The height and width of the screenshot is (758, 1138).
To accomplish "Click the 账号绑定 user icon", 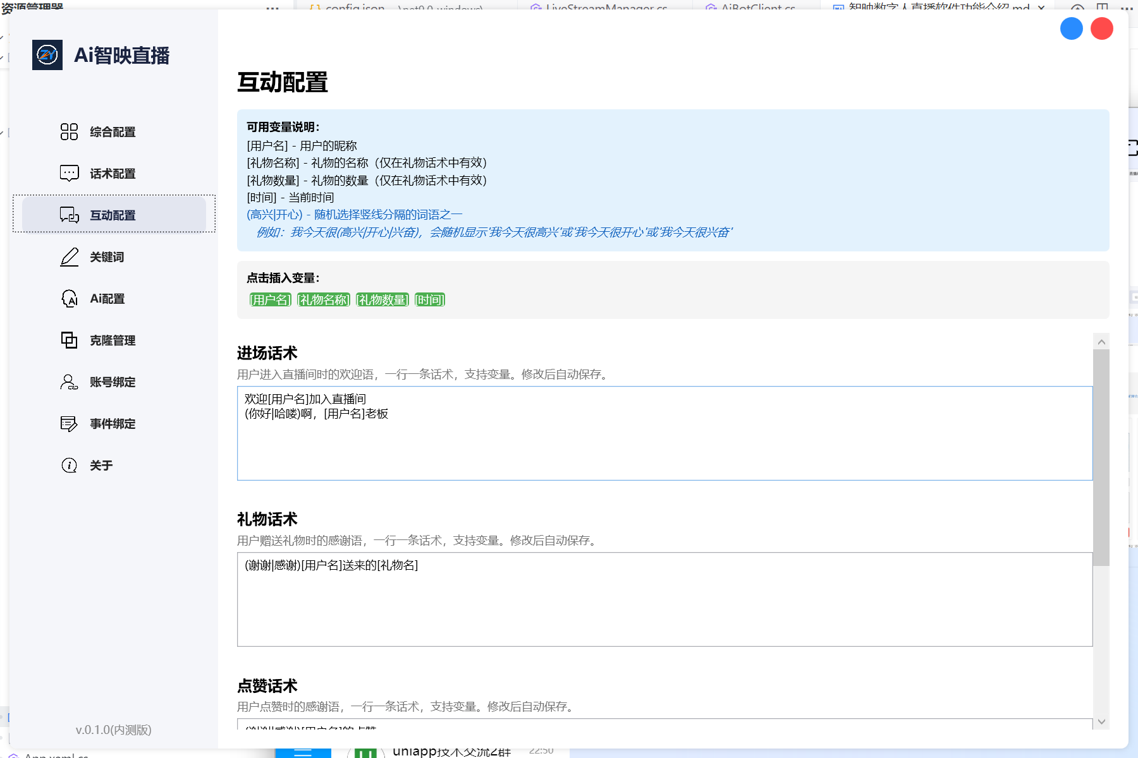I will [x=69, y=382].
